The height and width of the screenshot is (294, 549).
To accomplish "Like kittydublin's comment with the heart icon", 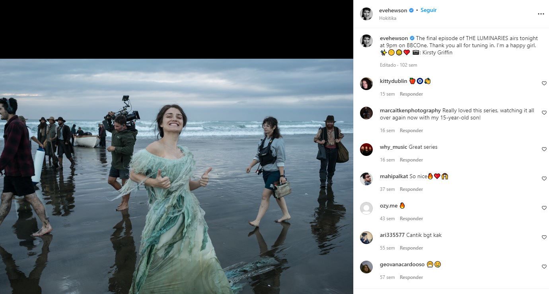I will tap(544, 83).
